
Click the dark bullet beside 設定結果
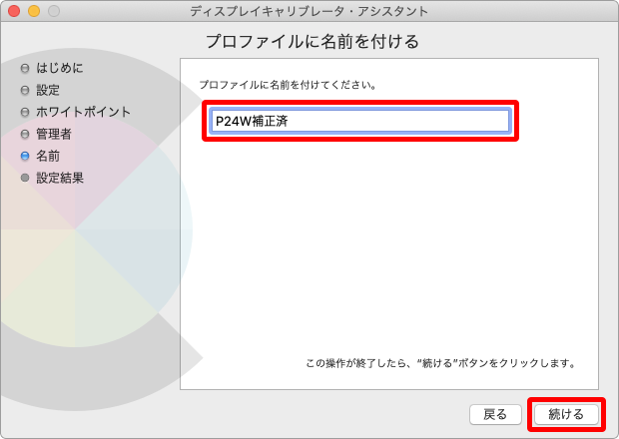pos(25,179)
